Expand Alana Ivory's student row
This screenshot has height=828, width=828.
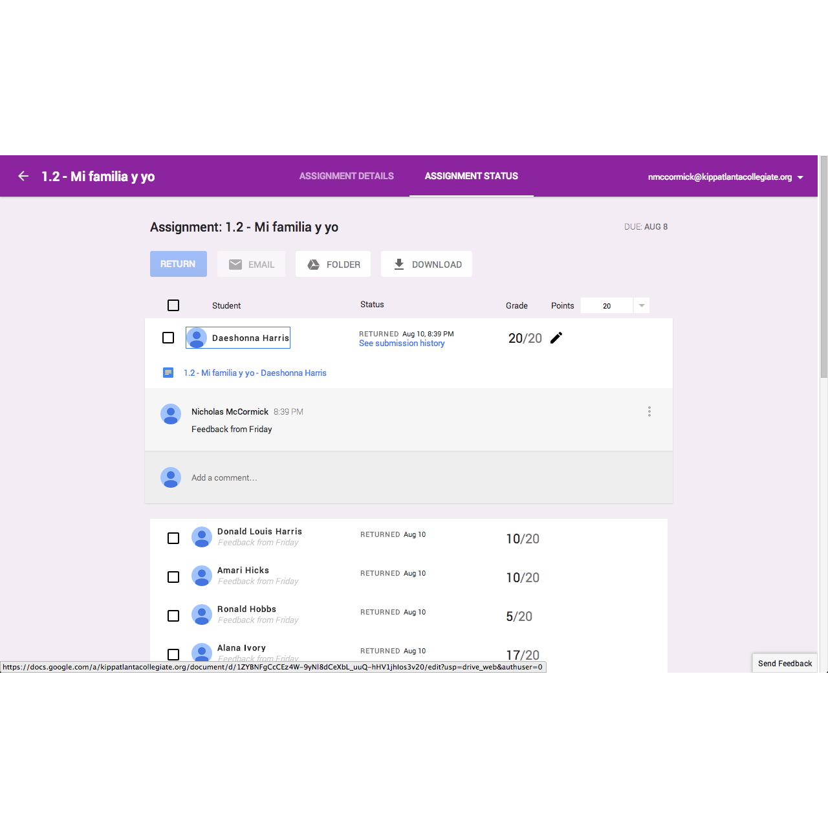[242, 648]
